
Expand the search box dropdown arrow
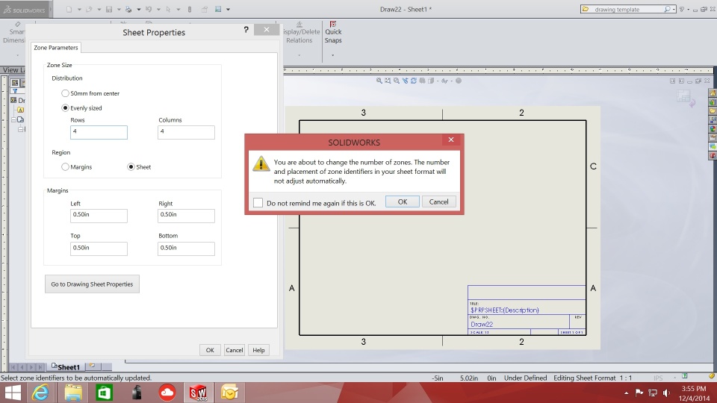pyautogui.click(x=674, y=9)
